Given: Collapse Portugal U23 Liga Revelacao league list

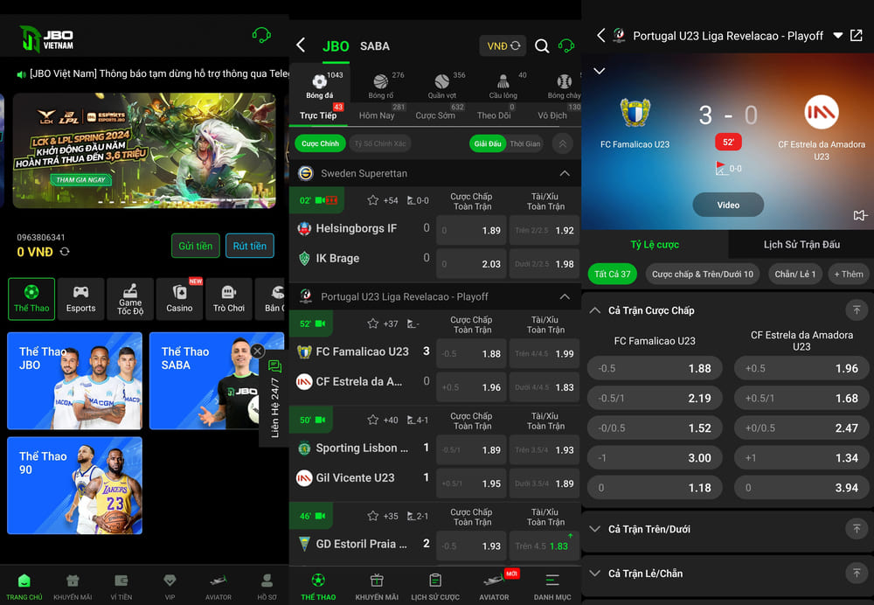Looking at the screenshot, I should 565,296.
